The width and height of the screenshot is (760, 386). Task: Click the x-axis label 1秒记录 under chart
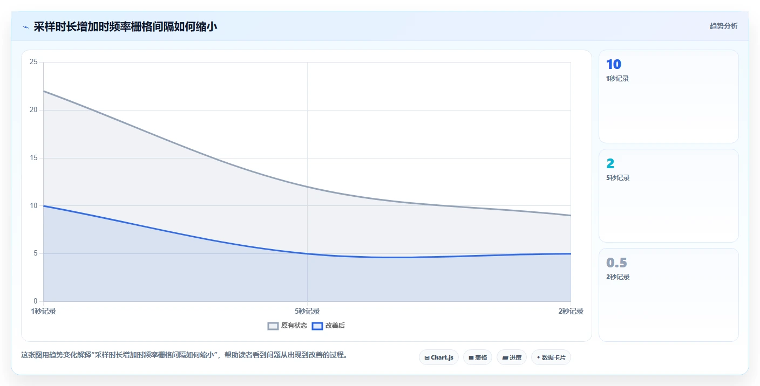(43, 311)
